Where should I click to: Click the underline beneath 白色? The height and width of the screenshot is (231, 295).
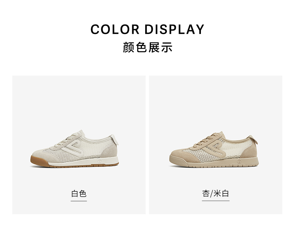(x=79, y=201)
